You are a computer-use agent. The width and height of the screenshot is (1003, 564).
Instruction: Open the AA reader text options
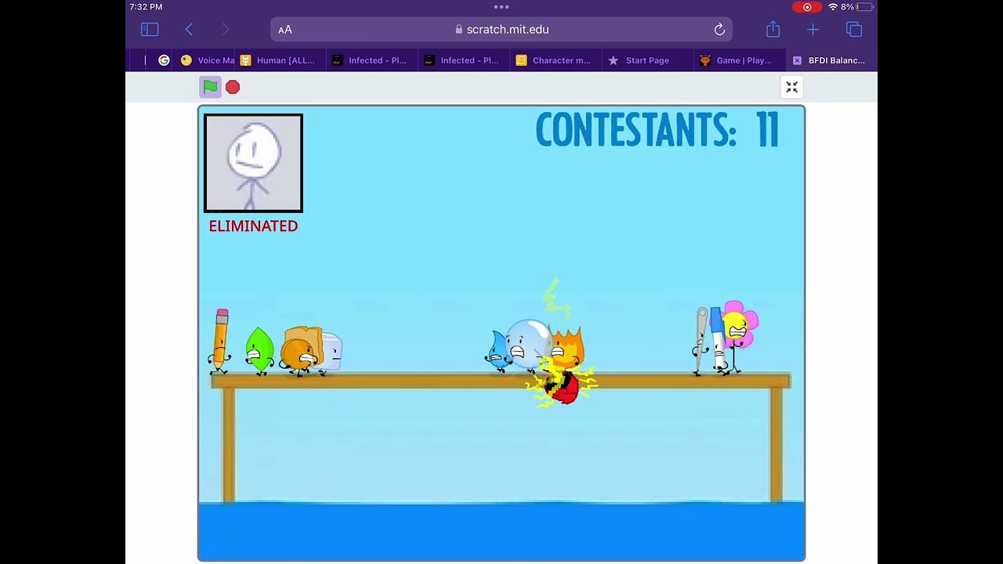point(285,30)
